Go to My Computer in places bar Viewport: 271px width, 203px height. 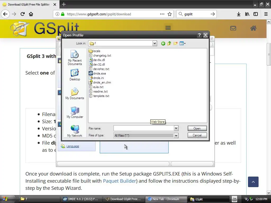[75, 112]
